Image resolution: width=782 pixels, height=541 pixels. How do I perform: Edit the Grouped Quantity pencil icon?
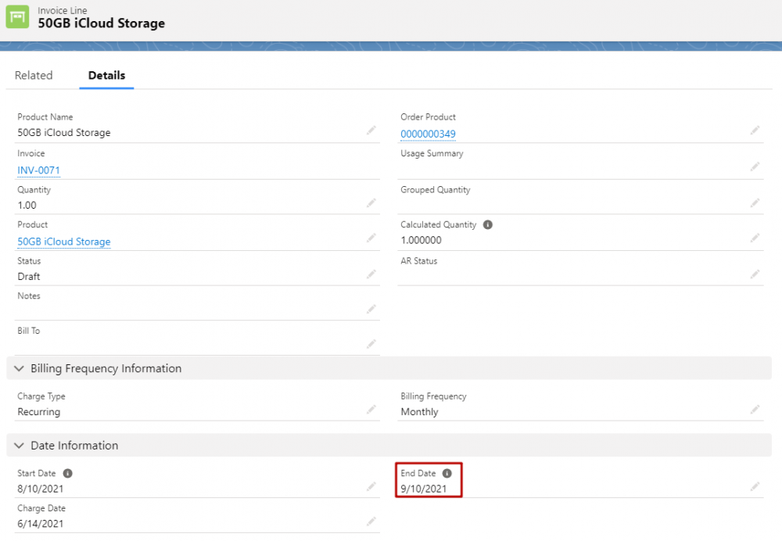[x=755, y=203]
